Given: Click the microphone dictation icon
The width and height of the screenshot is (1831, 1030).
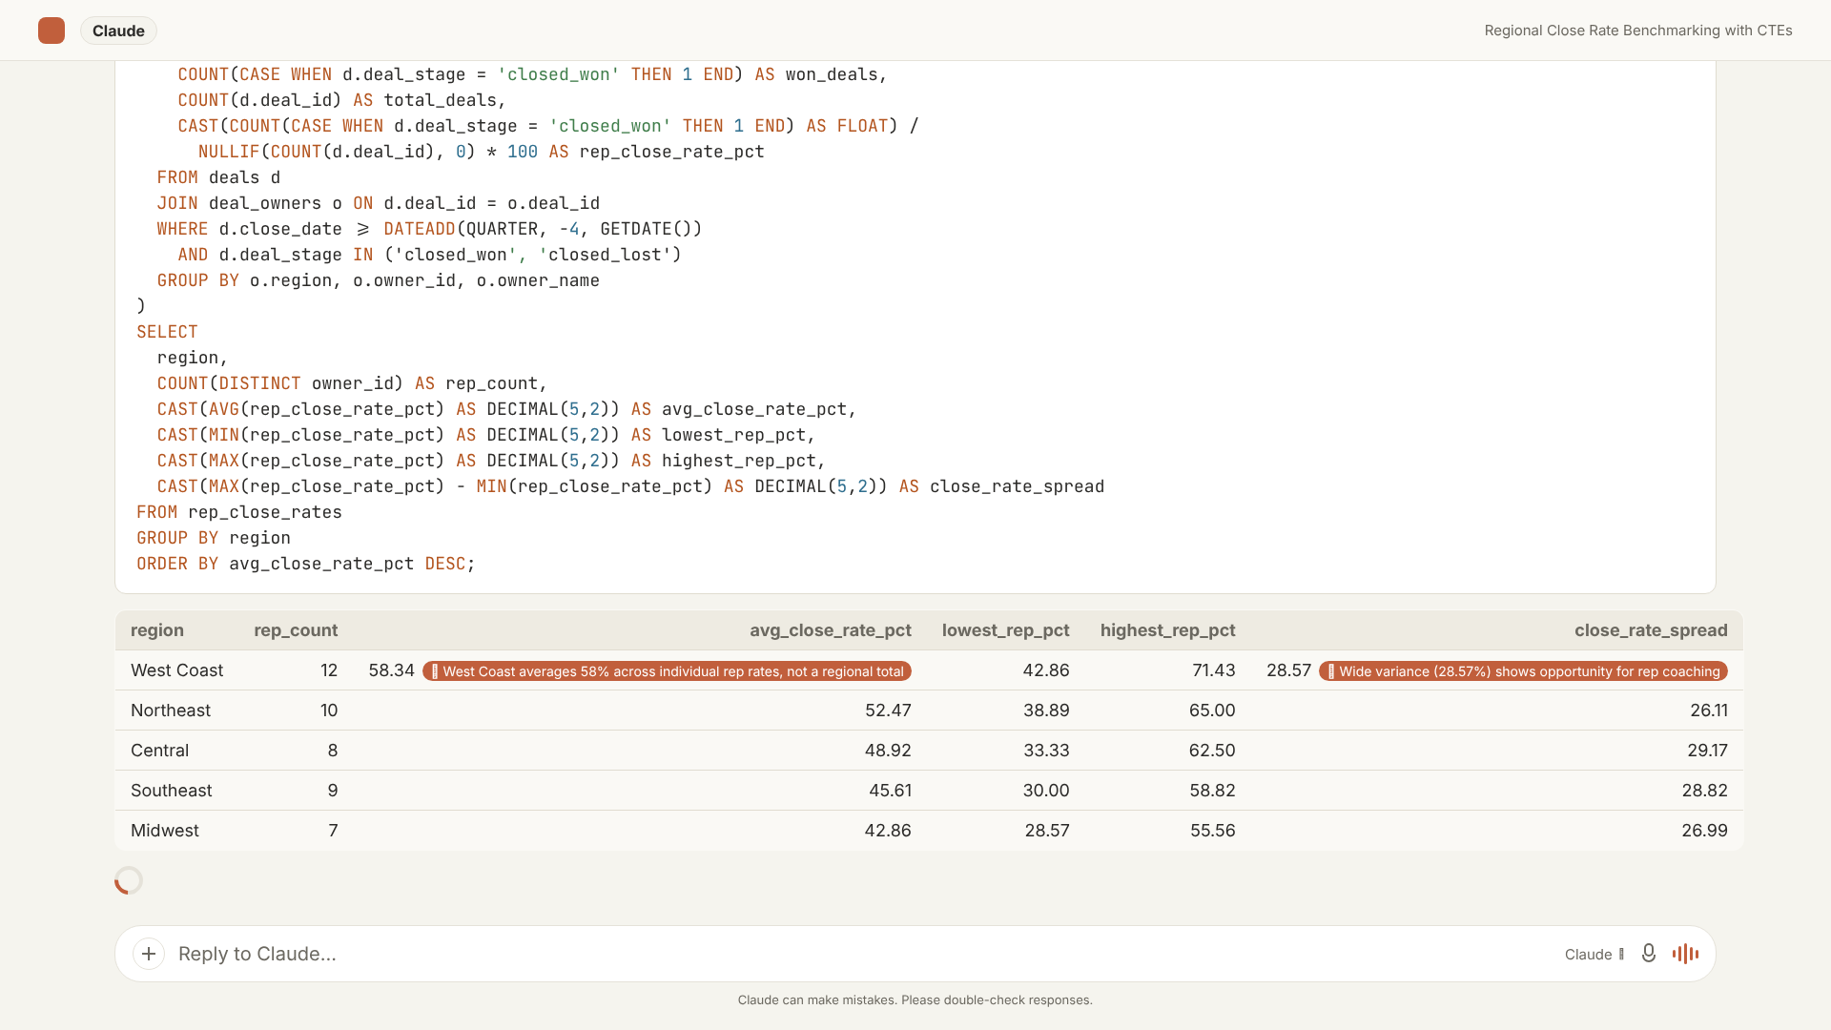Looking at the screenshot, I should (x=1649, y=954).
